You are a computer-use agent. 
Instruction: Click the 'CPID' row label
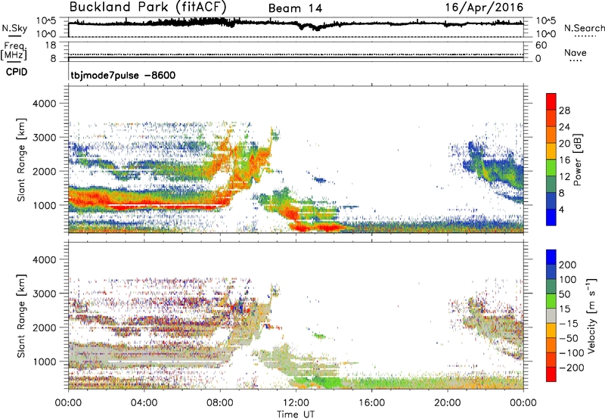point(17,72)
